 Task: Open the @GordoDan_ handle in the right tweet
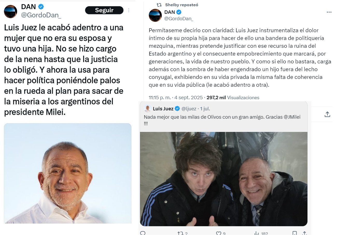179,18
